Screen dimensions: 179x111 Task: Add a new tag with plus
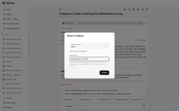coord(74,28)
